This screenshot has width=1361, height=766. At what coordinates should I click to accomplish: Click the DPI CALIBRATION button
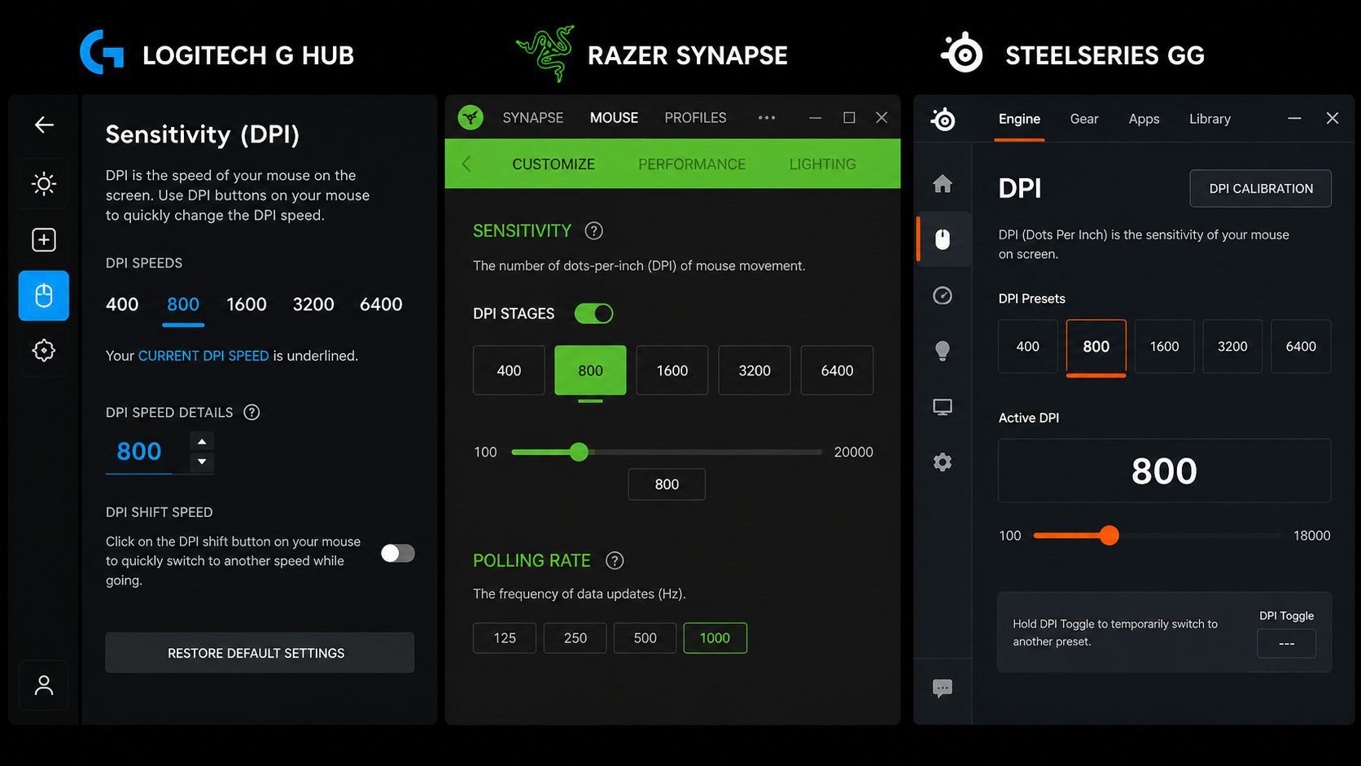tap(1261, 189)
